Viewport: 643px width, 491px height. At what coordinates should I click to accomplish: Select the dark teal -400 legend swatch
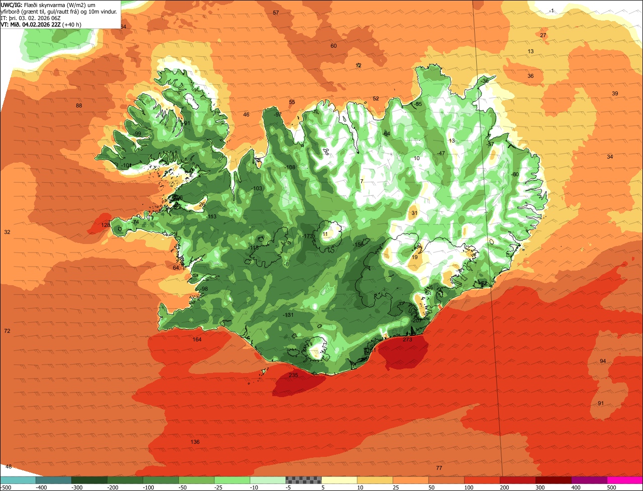53,480
